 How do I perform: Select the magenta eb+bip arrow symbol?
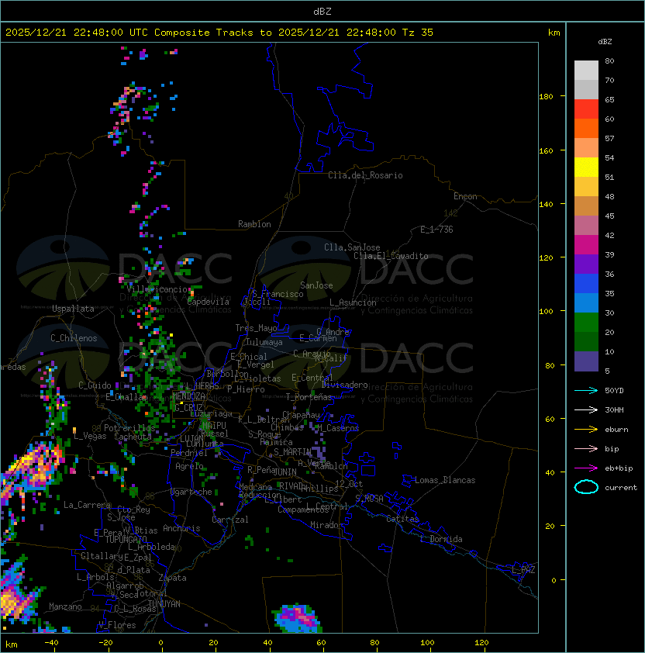pos(586,468)
